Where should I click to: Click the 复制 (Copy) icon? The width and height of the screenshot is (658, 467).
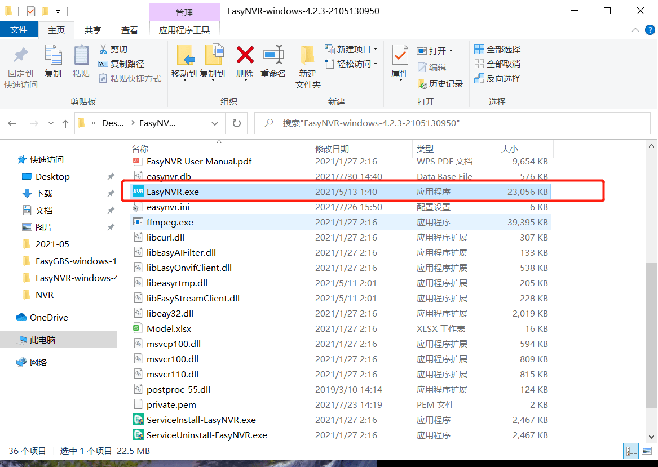(x=53, y=59)
